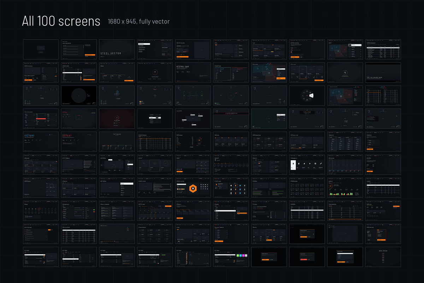
Task: Select the first empty login screen thumbnail
Action: point(41,49)
